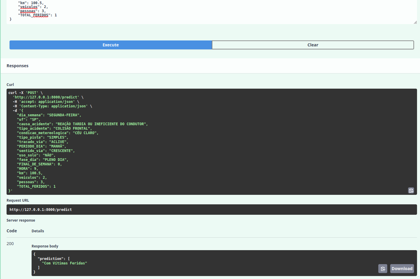Click the "TOTAL_FERIDOS": 1 line in curl block
Screen dimensions: 420x279
(x=36, y=186)
